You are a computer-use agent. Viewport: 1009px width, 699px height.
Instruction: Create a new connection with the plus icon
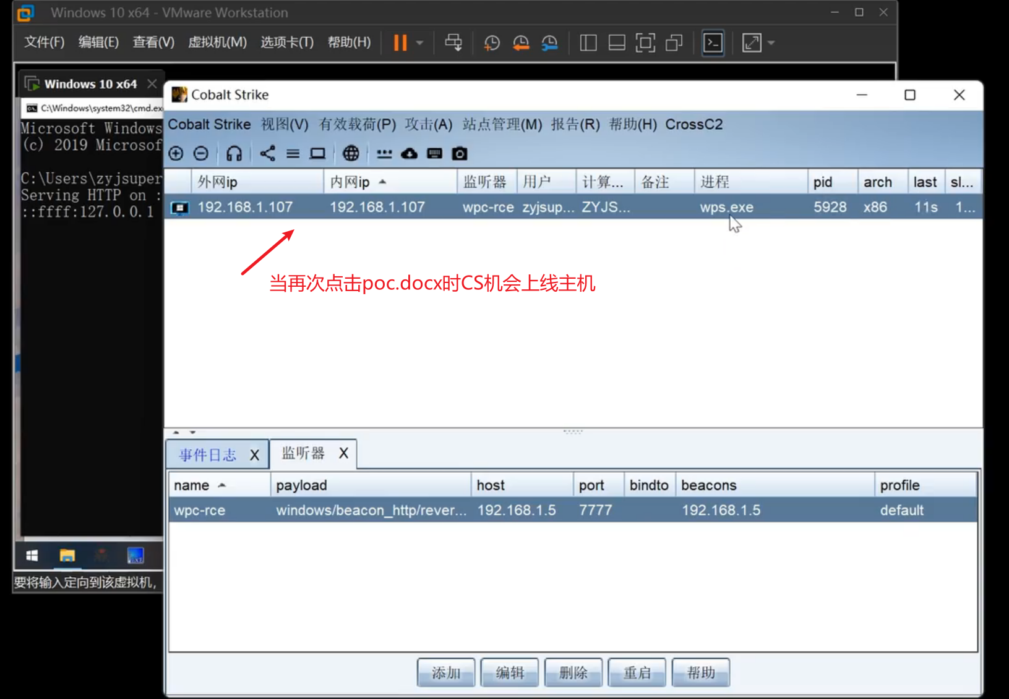[x=176, y=153]
